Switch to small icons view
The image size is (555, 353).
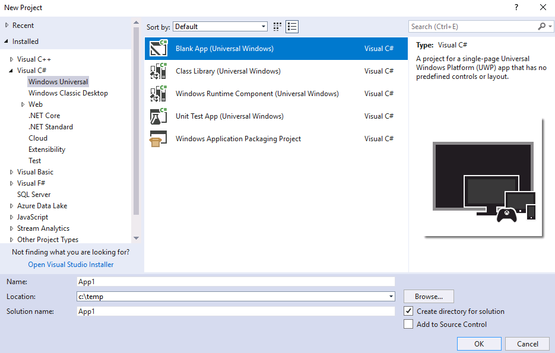click(277, 27)
